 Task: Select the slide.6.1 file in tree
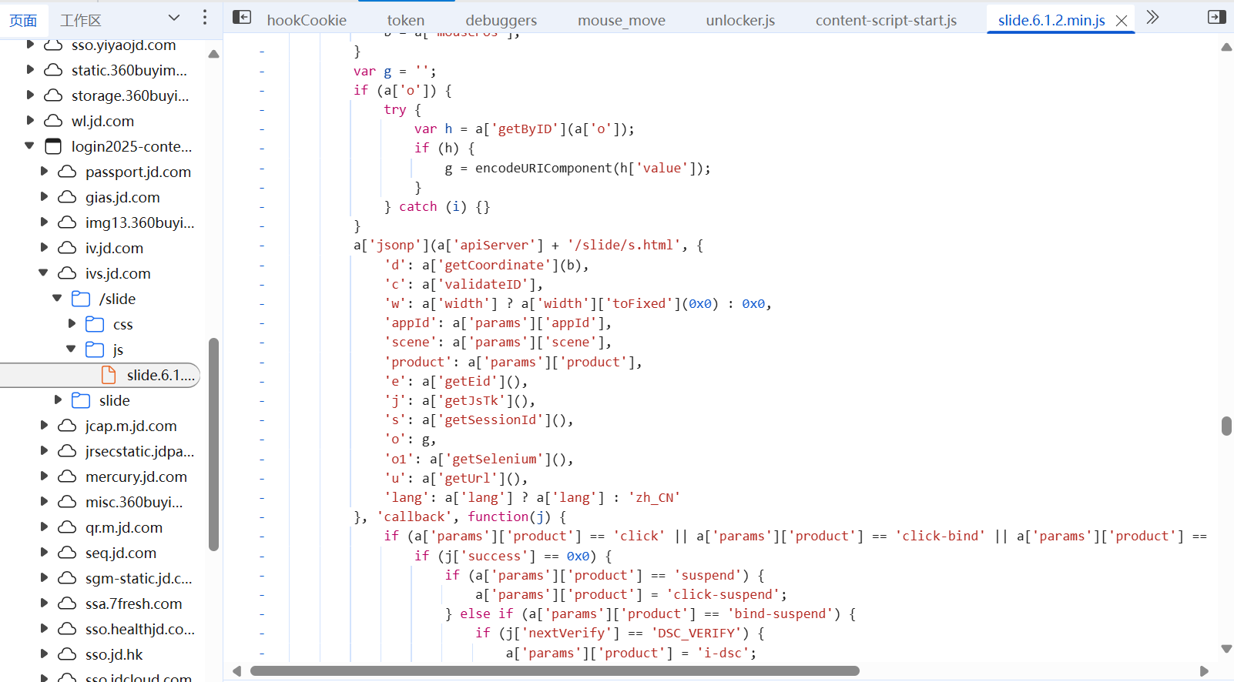tap(159, 375)
